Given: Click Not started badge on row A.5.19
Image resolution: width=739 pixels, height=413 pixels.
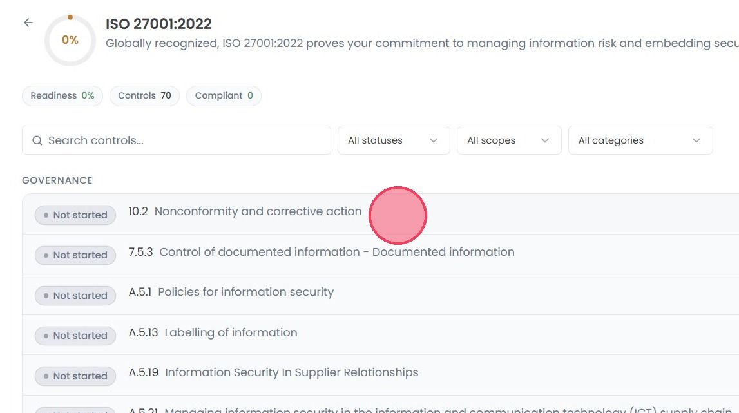Looking at the screenshot, I should (x=75, y=376).
